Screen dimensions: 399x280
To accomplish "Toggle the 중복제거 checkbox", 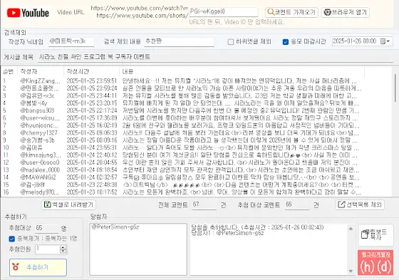I will click(11, 239).
